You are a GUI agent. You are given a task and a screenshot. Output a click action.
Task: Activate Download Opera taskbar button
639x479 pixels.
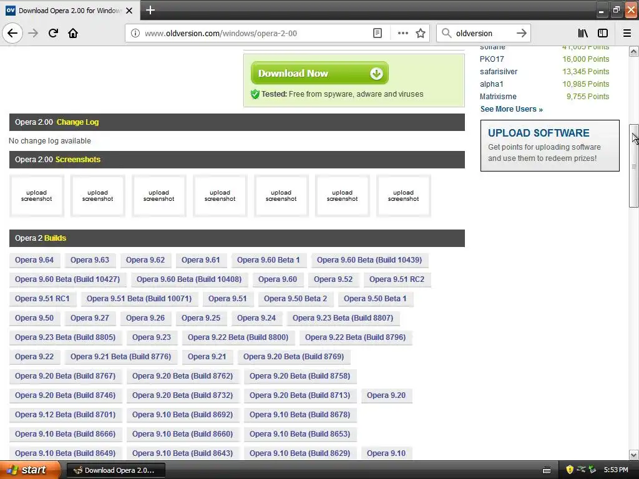click(115, 470)
